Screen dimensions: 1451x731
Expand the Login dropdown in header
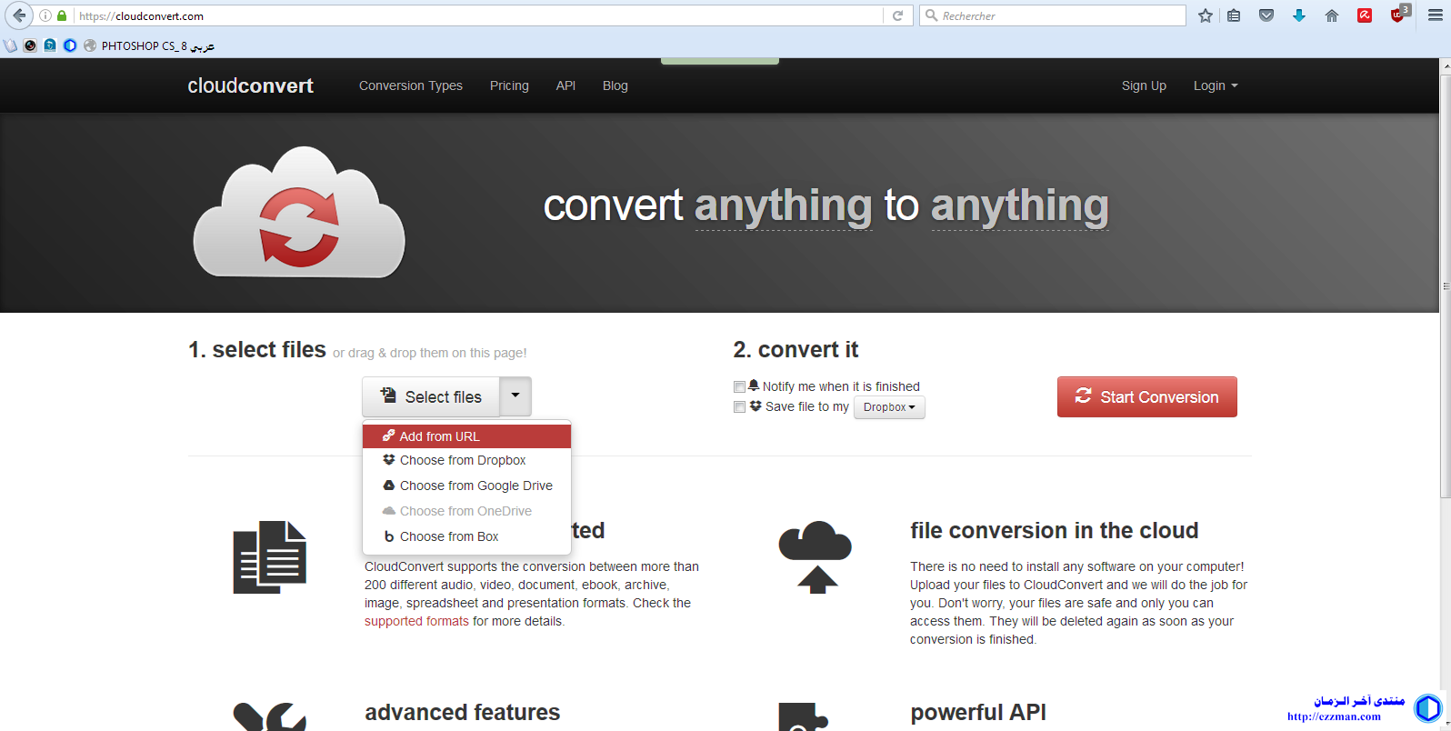(x=1215, y=85)
